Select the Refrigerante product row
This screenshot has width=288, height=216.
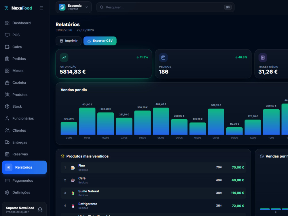154,206
